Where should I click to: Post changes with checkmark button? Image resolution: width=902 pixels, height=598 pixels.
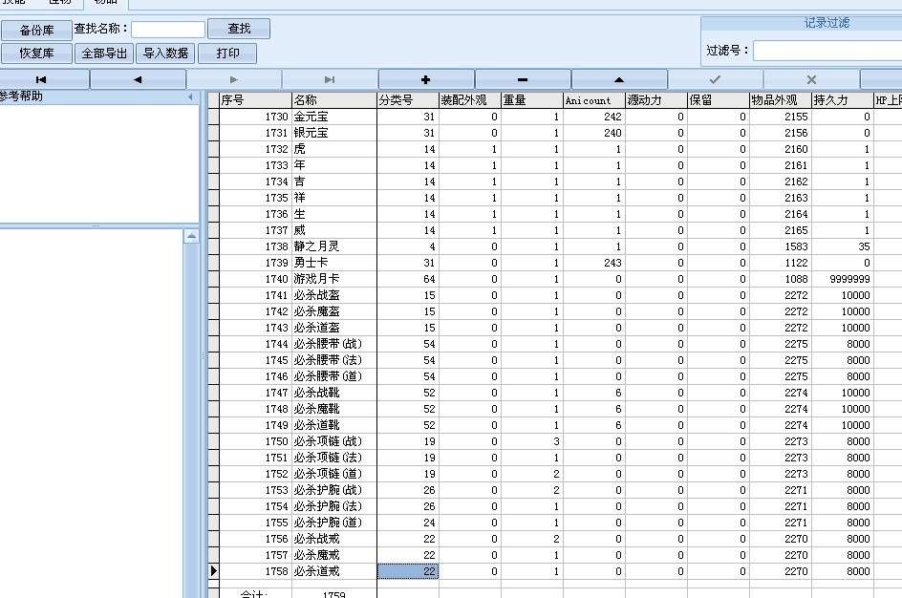click(x=715, y=80)
